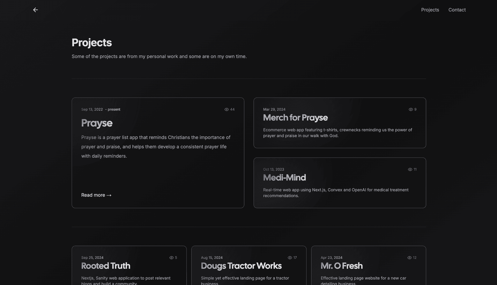Open the Medi-Mind project title
The image size is (497, 285).
284,178
